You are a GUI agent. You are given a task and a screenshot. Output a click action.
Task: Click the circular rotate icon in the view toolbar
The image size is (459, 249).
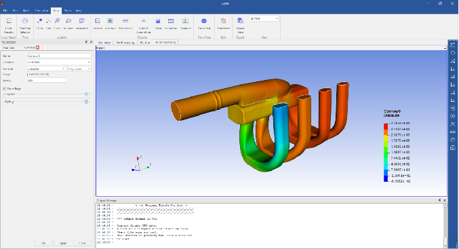(x=453, y=53)
